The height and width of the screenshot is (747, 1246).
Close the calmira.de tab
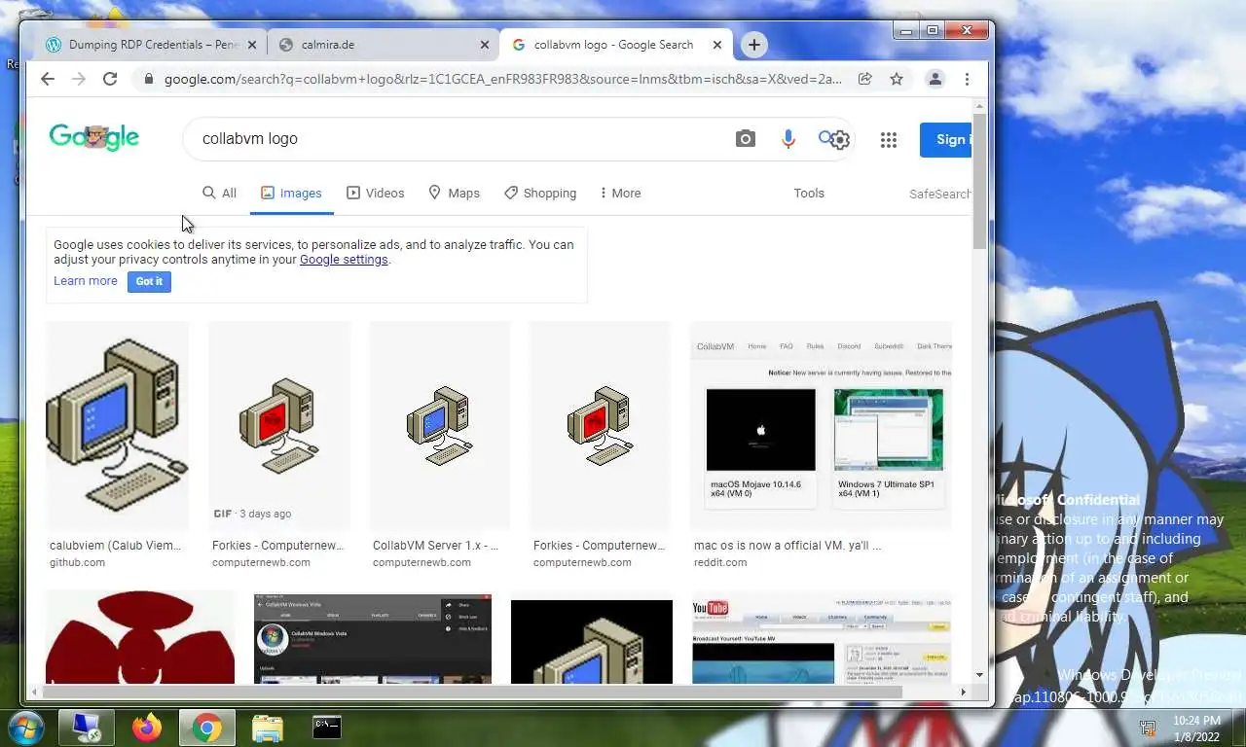coord(485,45)
